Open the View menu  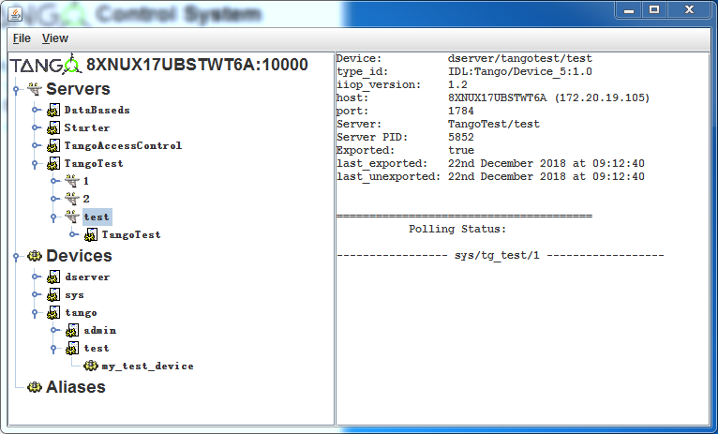[55, 38]
